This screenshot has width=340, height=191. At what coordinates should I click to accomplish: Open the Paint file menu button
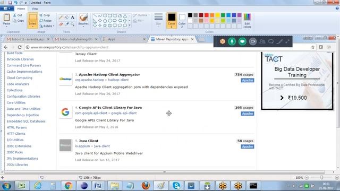pos(7,8)
